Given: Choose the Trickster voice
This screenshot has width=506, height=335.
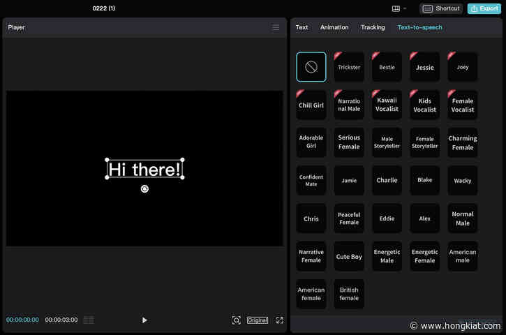Looking at the screenshot, I should pyautogui.click(x=349, y=67).
